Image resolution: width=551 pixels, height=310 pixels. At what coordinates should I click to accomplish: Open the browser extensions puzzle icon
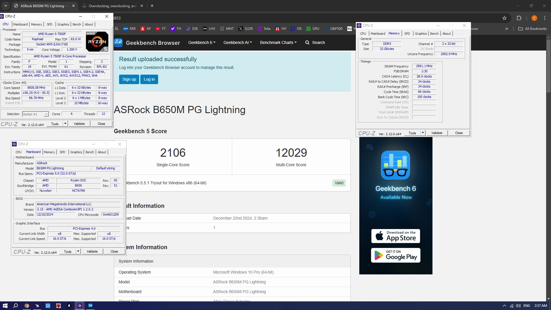(519, 18)
